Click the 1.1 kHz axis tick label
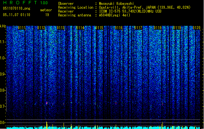Image resolution: width=204 pixels, height=129 pixels. coord(3,42)
